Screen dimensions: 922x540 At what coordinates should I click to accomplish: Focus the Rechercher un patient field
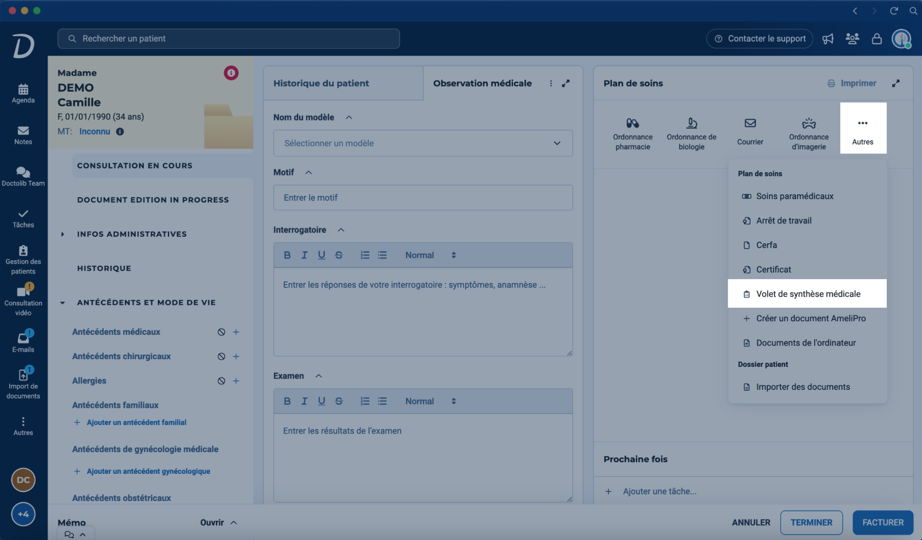tap(229, 39)
